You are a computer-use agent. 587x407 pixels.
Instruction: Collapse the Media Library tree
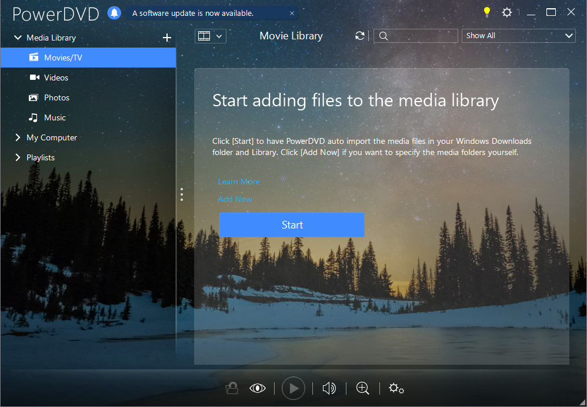coord(18,38)
